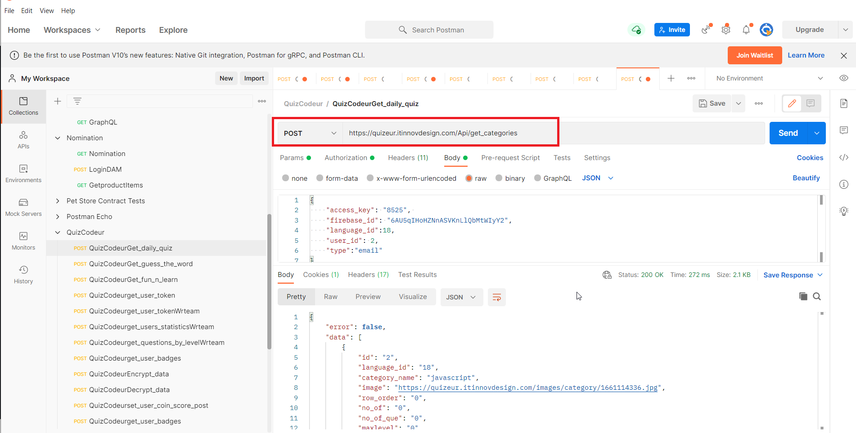Select the raw body radio button

click(x=469, y=178)
